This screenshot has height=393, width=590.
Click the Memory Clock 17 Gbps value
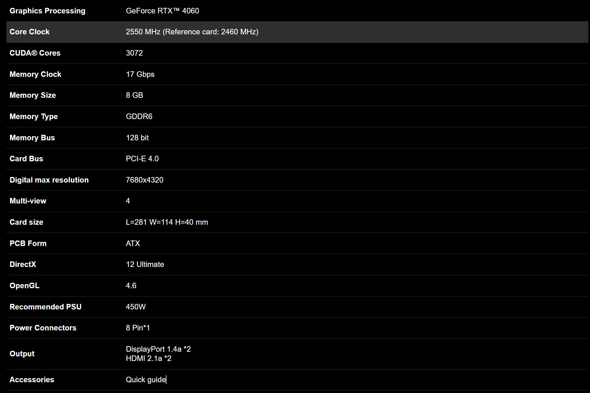(x=140, y=74)
